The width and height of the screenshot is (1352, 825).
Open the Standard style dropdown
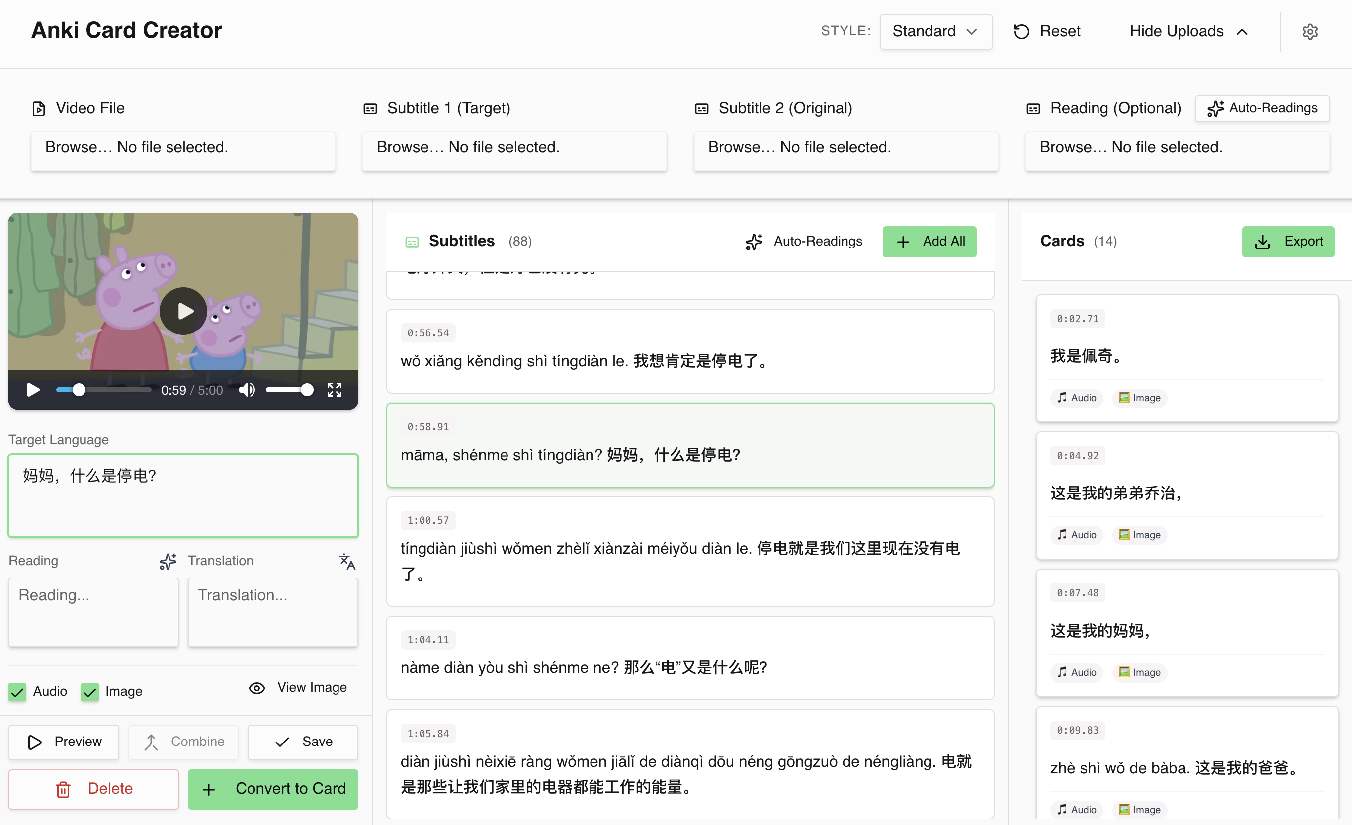[x=935, y=31]
